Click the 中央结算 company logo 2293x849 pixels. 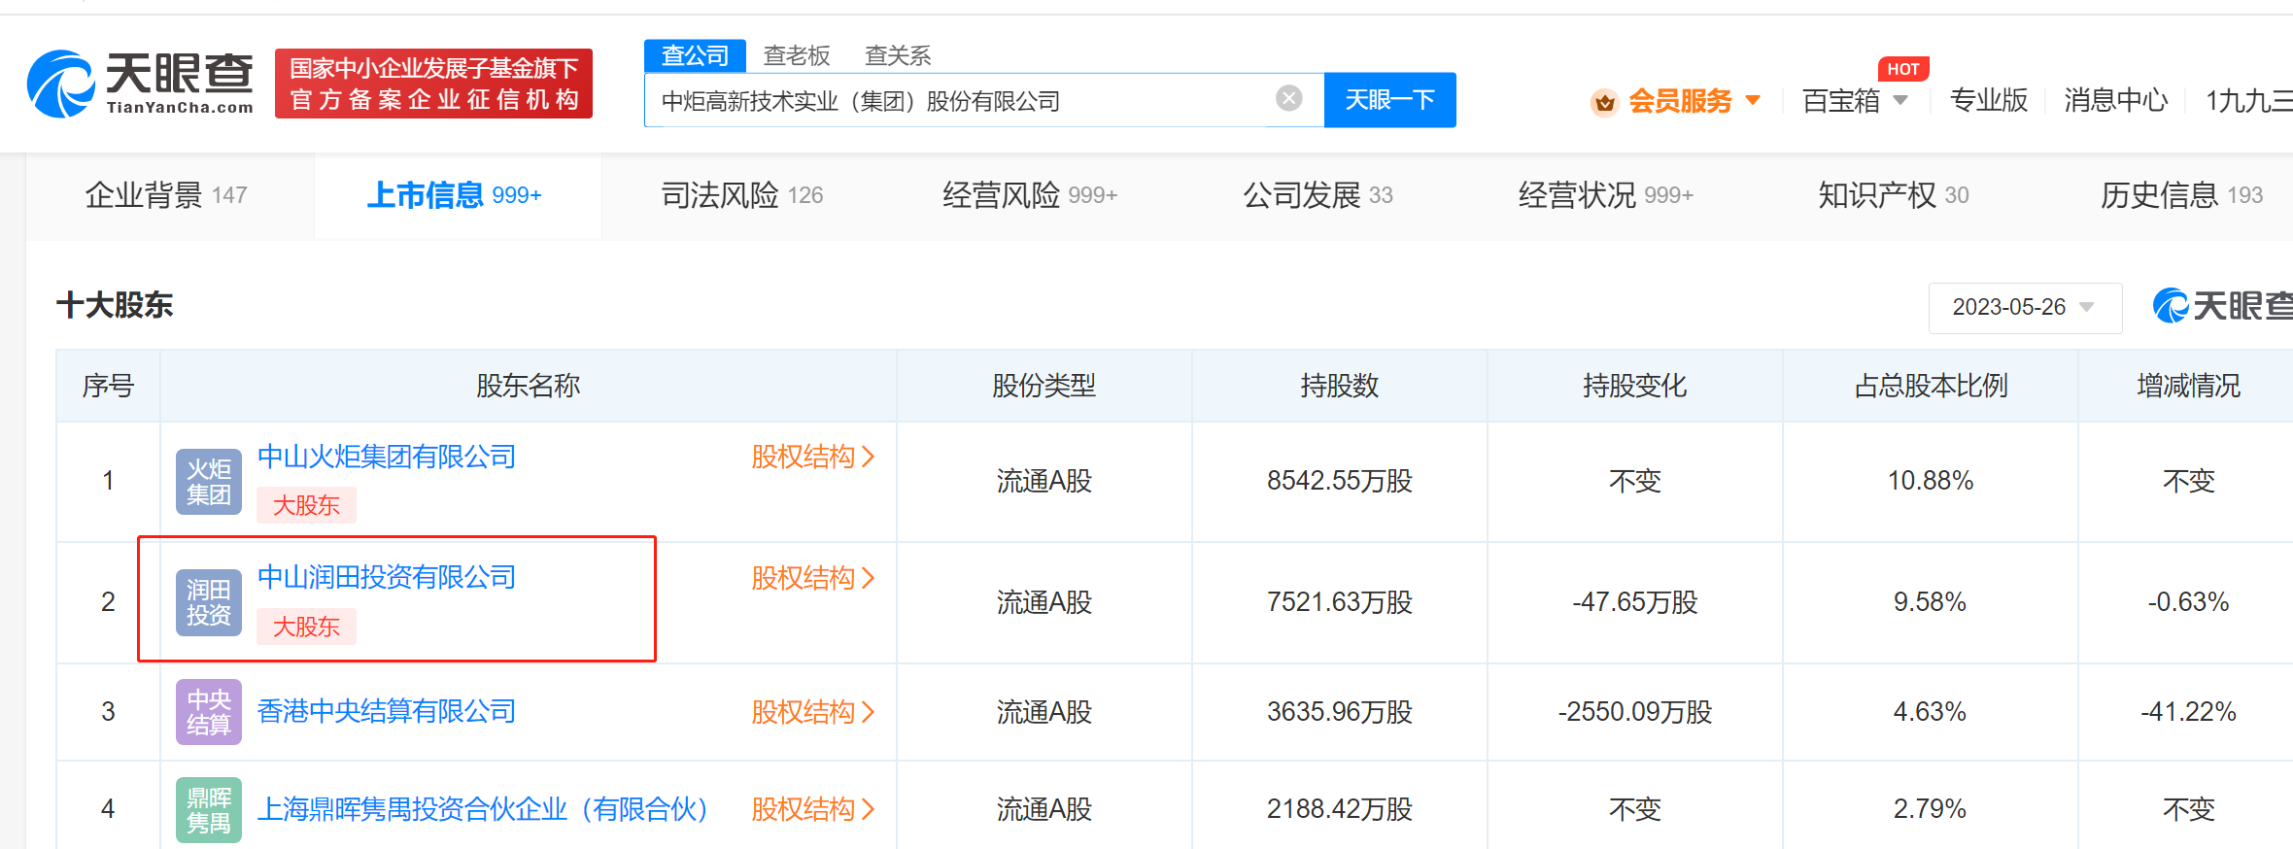209,712
